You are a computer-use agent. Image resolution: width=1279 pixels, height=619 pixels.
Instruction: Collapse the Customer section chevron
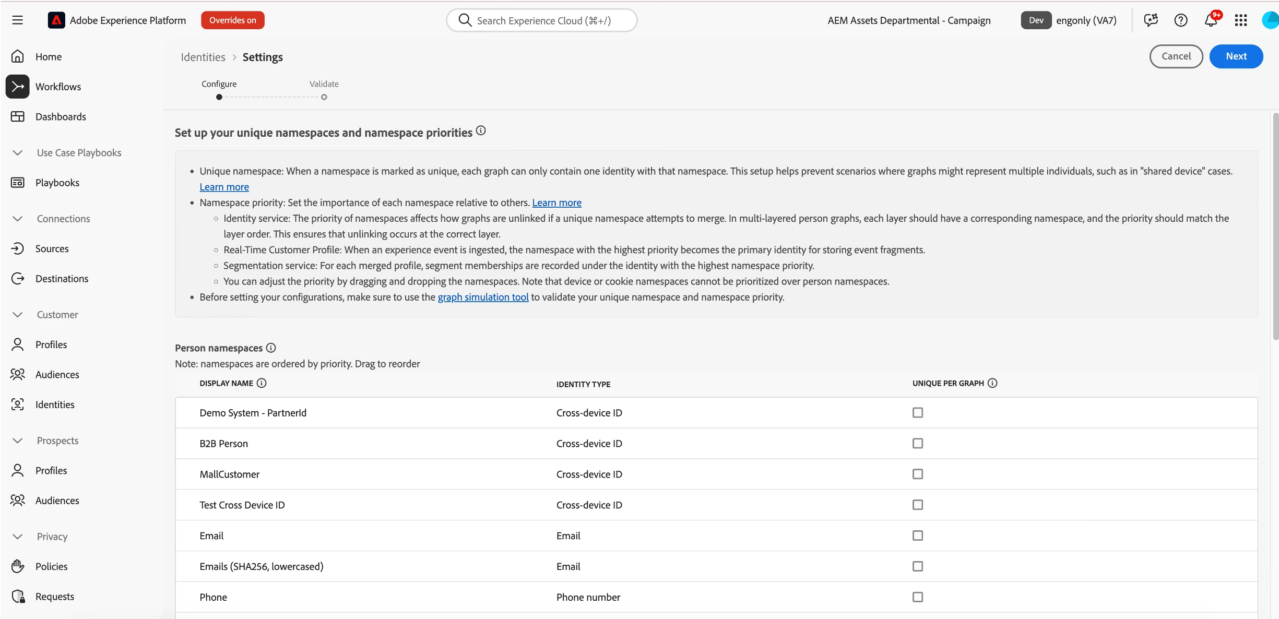click(17, 315)
